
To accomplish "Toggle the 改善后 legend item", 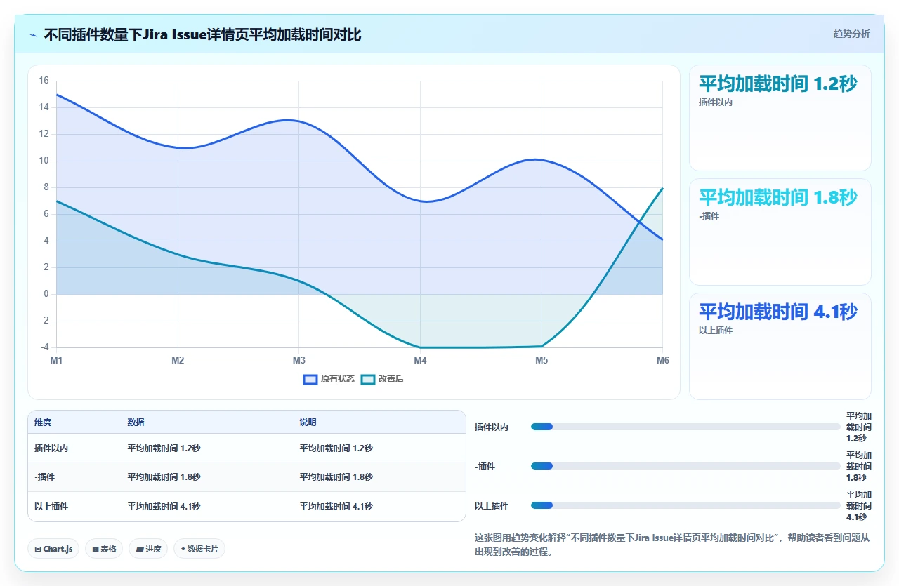I will pyautogui.click(x=382, y=379).
